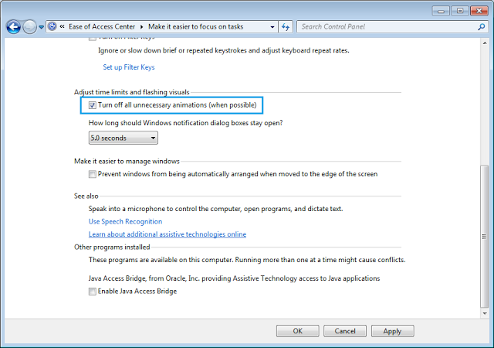This screenshot has width=494, height=348.
Task: Click the Cancel button
Action: click(x=345, y=331)
